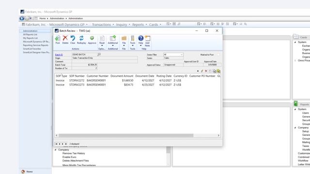Go to the previous record button

click(x=60, y=144)
